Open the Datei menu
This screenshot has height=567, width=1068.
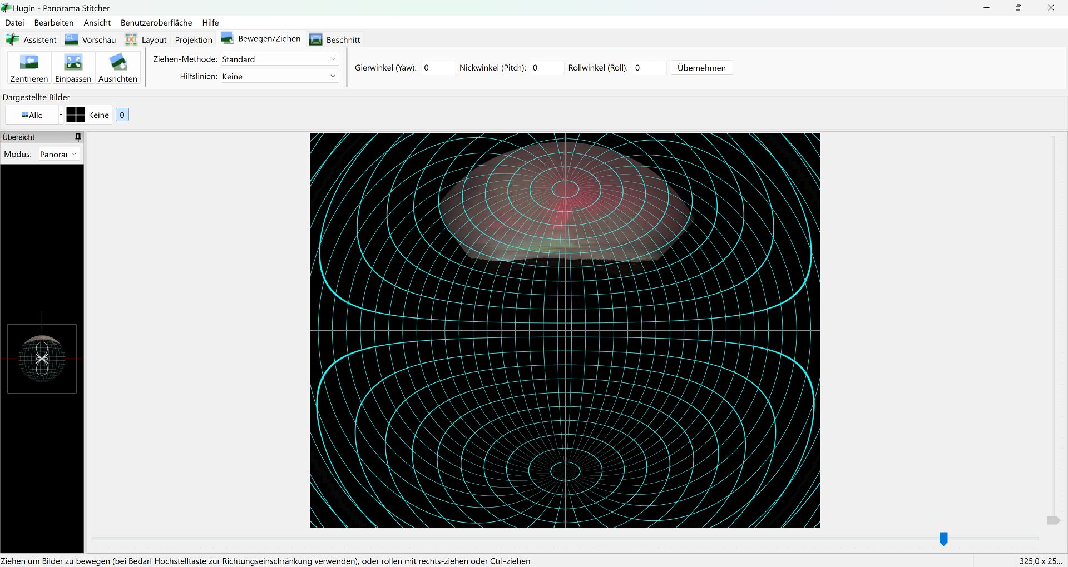tap(14, 23)
